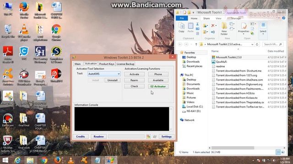Open Documents under This PC
The width and height of the screenshot is (293, 164).
(193, 84)
